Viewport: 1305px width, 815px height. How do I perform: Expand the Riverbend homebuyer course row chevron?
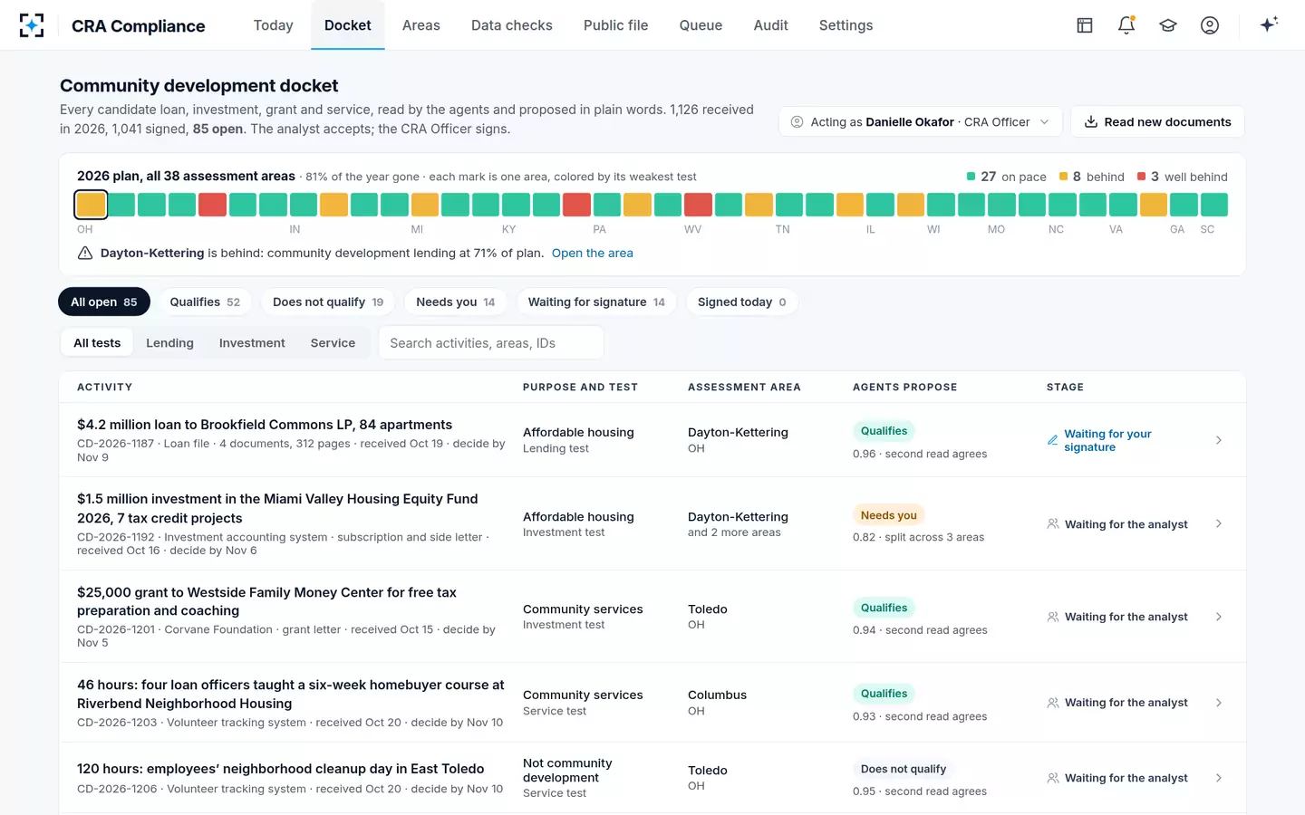point(1219,703)
